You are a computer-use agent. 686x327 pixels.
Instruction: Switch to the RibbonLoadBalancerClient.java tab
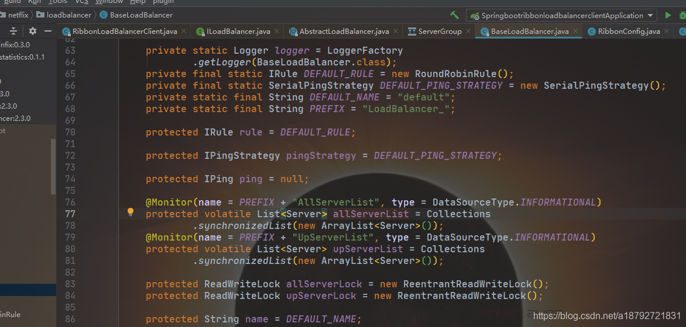[125, 32]
